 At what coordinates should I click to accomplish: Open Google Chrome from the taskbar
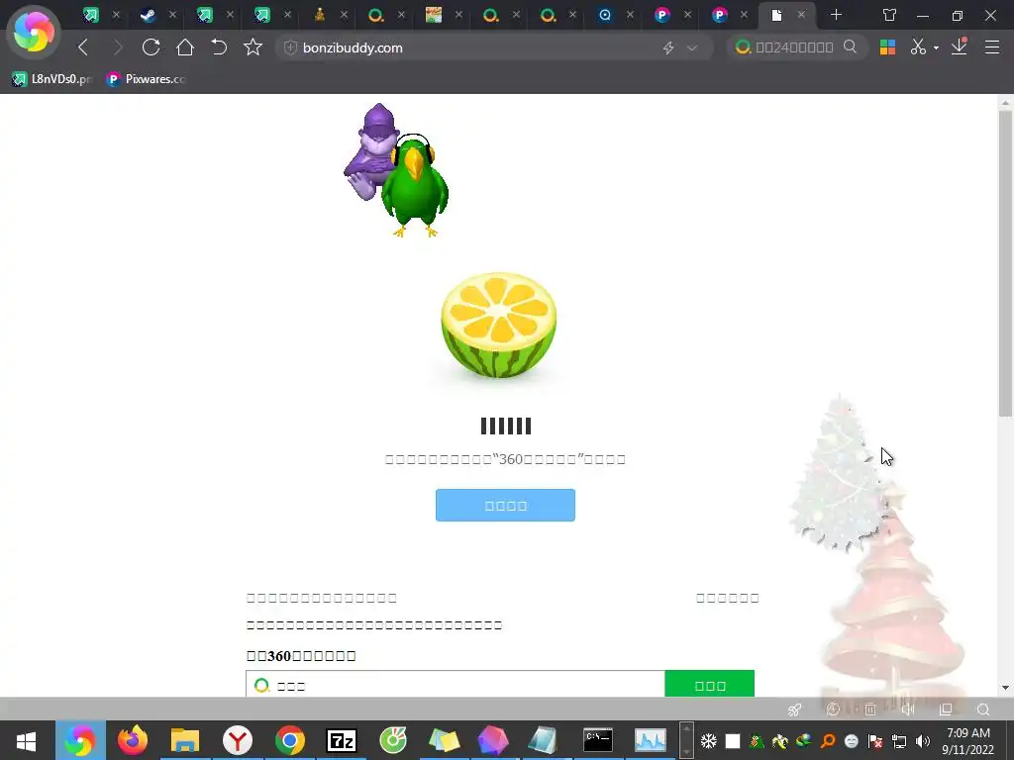tap(290, 740)
